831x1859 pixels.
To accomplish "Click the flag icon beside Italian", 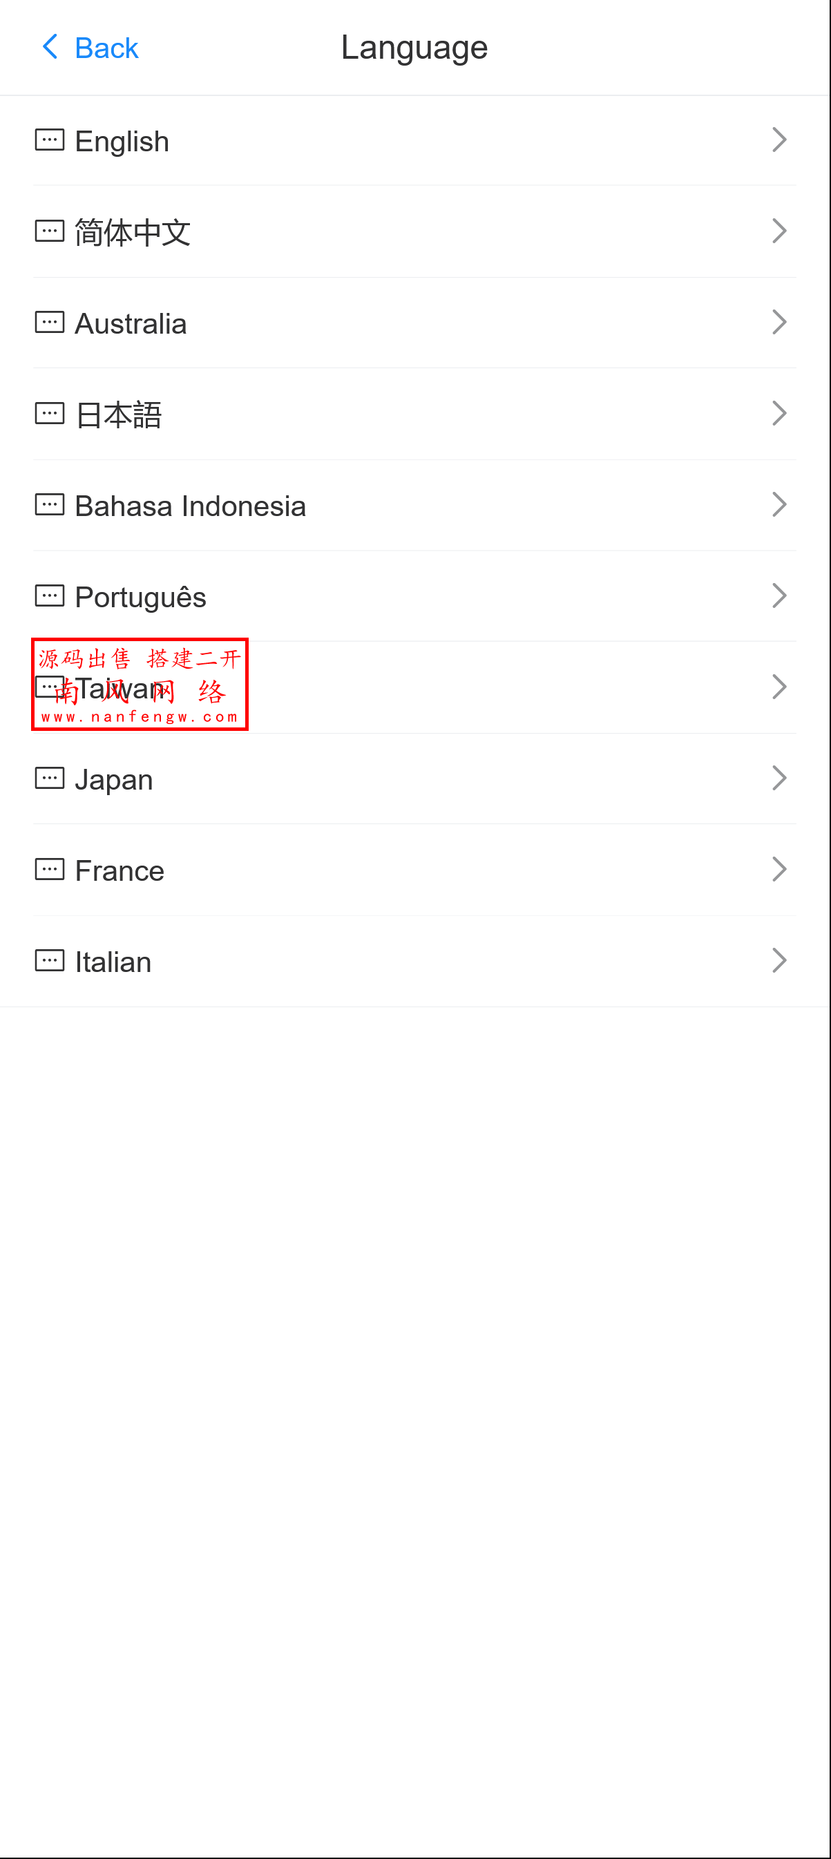I will coord(48,960).
